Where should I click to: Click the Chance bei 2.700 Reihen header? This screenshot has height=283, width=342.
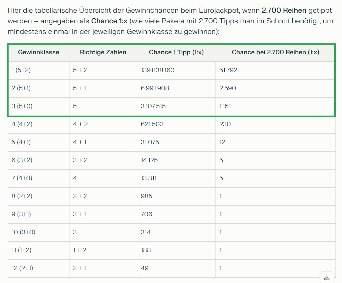[275, 53]
